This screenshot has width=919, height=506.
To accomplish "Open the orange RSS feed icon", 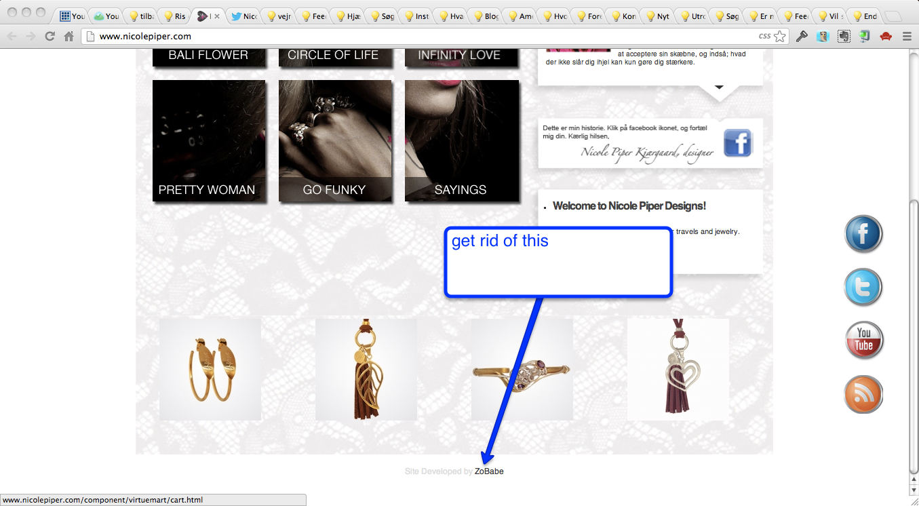I will click(x=863, y=395).
